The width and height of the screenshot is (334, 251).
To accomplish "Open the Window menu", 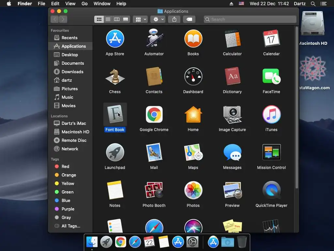I will click(x=102, y=4).
